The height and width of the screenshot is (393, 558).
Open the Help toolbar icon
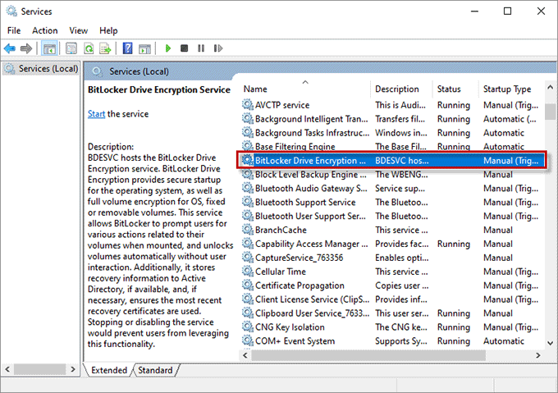127,48
